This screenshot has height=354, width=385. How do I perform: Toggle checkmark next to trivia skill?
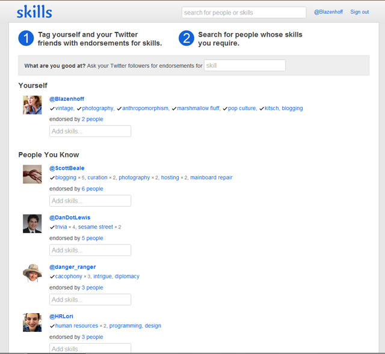[x=52, y=227]
